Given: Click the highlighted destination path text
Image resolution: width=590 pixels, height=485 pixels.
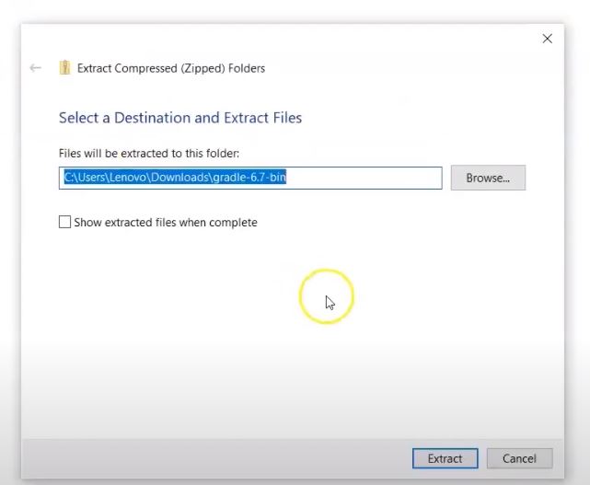Looking at the screenshot, I should 176,177.
